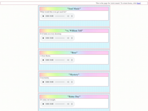Open options menu for "vs. William Tell" player
The width and height of the screenshot is (148, 111).
[72, 38]
